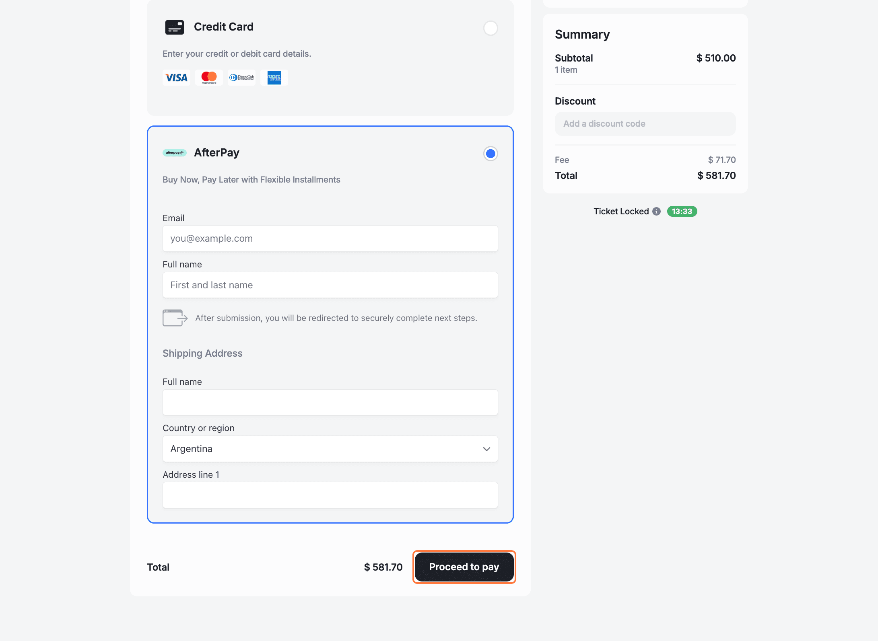Click the credit card icon

tap(174, 27)
